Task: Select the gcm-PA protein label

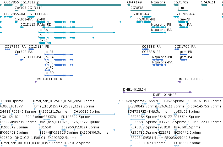Action: click(186, 57)
